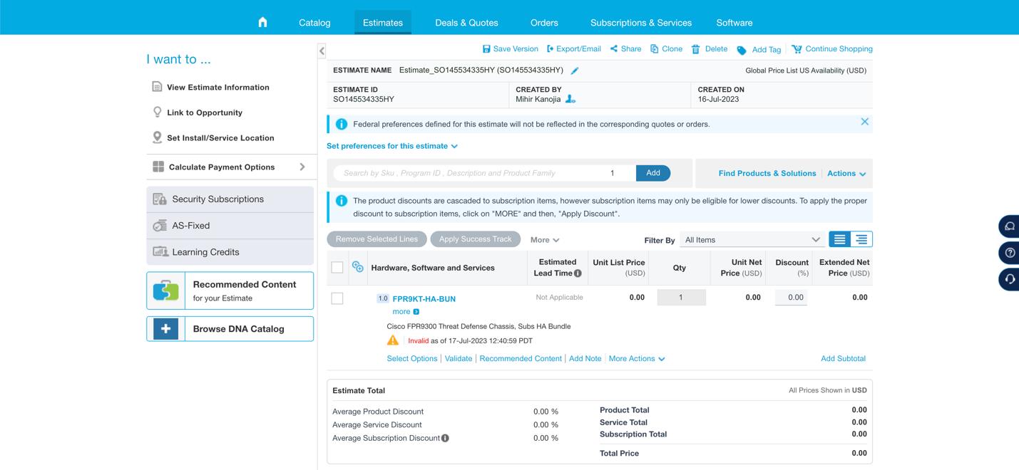The height and width of the screenshot is (470, 1019).
Task: Open FPR9KT-HA-BUN product link
Action: pyautogui.click(x=424, y=299)
